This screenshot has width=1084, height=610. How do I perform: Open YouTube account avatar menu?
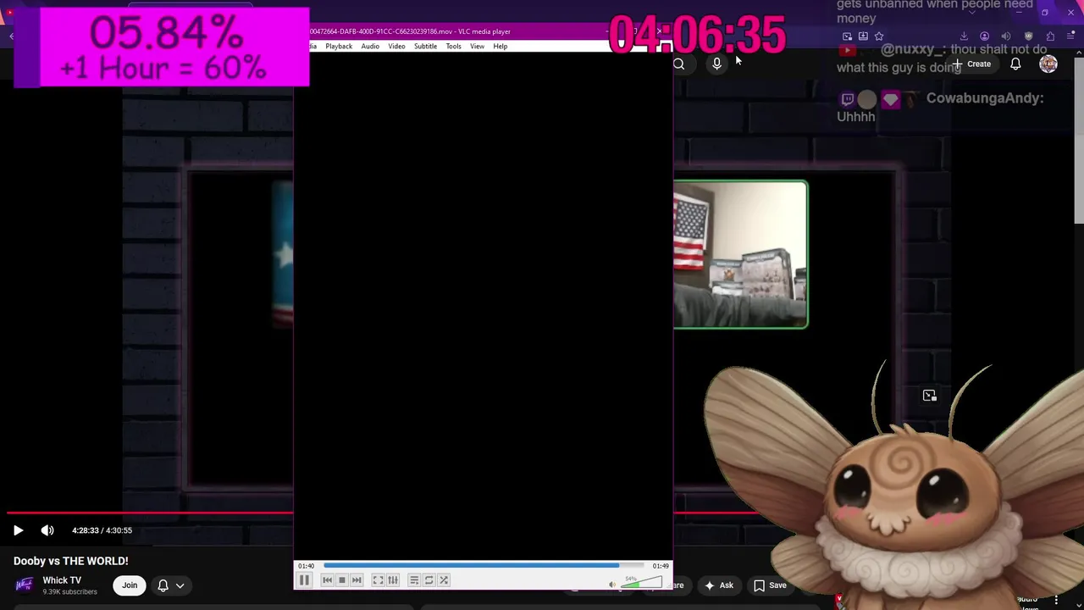pos(1048,64)
